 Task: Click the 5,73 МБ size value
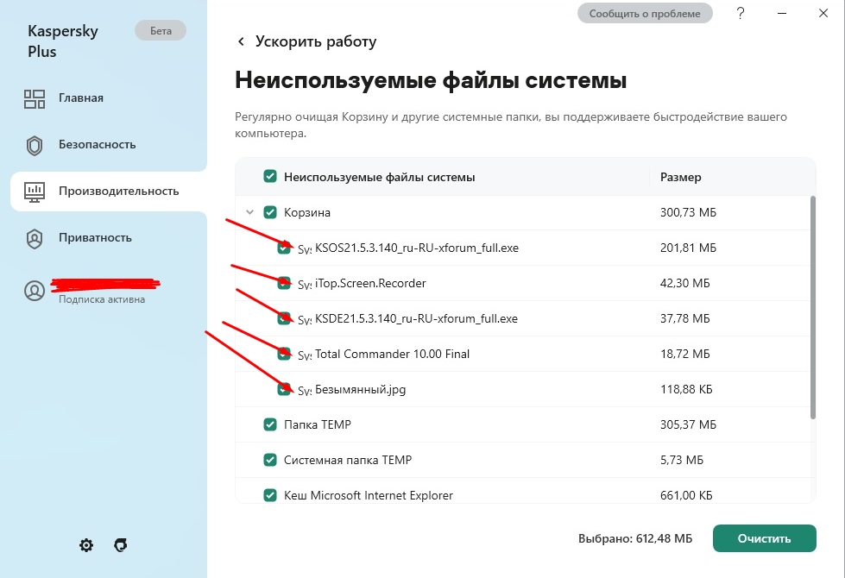pyautogui.click(x=682, y=460)
